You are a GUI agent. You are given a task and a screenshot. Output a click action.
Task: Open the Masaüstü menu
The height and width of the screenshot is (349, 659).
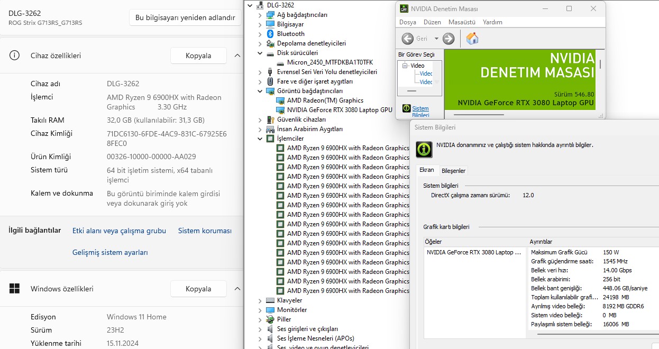[462, 22]
